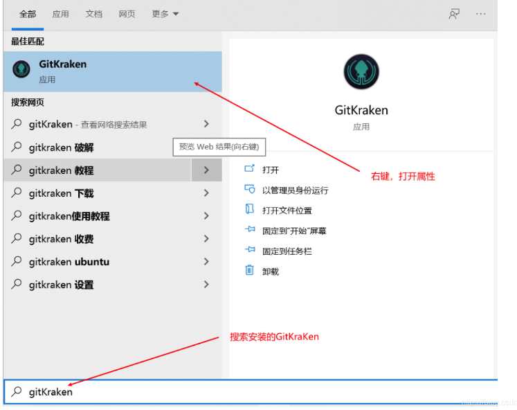Click the run as administrator shield icon

click(x=249, y=189)
